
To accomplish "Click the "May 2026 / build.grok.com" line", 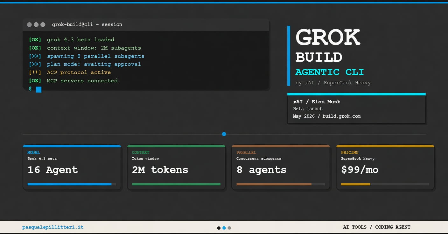I will pyautogui.click(x=327, y=116).
